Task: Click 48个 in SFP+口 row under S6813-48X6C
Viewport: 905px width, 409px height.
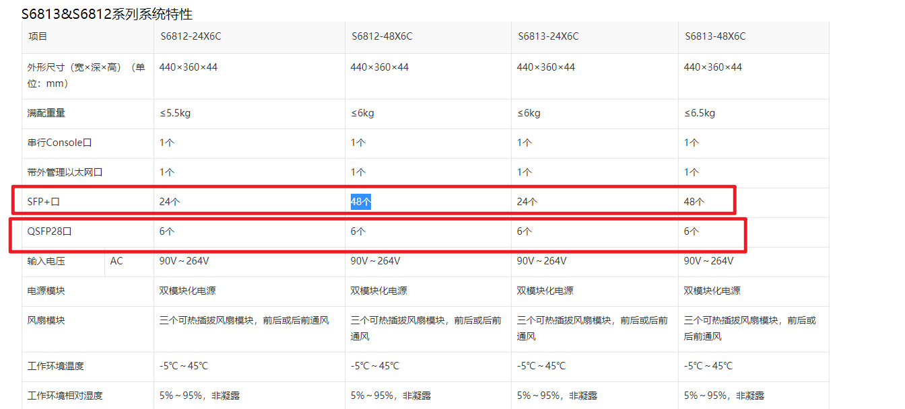Action: tap(694, 202)
